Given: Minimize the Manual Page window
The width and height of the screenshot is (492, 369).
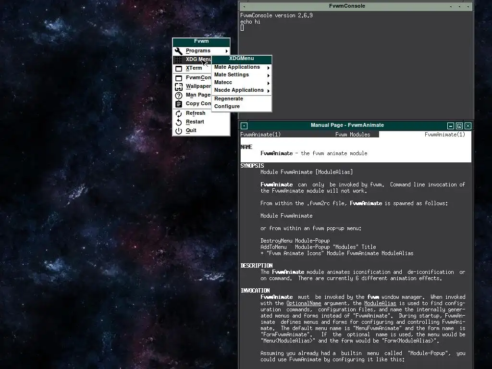Looking at the screenshot, I should 451,126.
